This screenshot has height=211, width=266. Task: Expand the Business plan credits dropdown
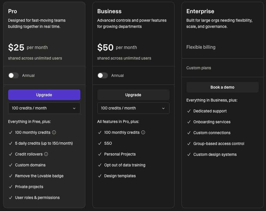[133, 108]
